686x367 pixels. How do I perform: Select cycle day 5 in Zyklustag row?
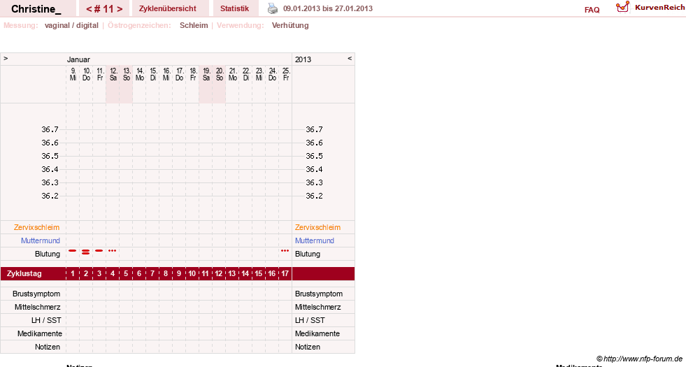126,274
